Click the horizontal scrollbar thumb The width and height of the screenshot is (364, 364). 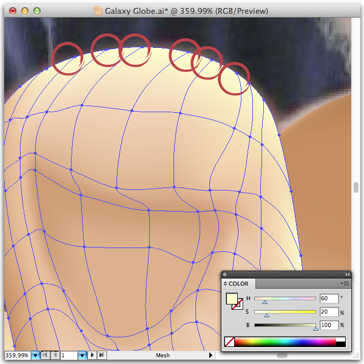click(282, 356)
